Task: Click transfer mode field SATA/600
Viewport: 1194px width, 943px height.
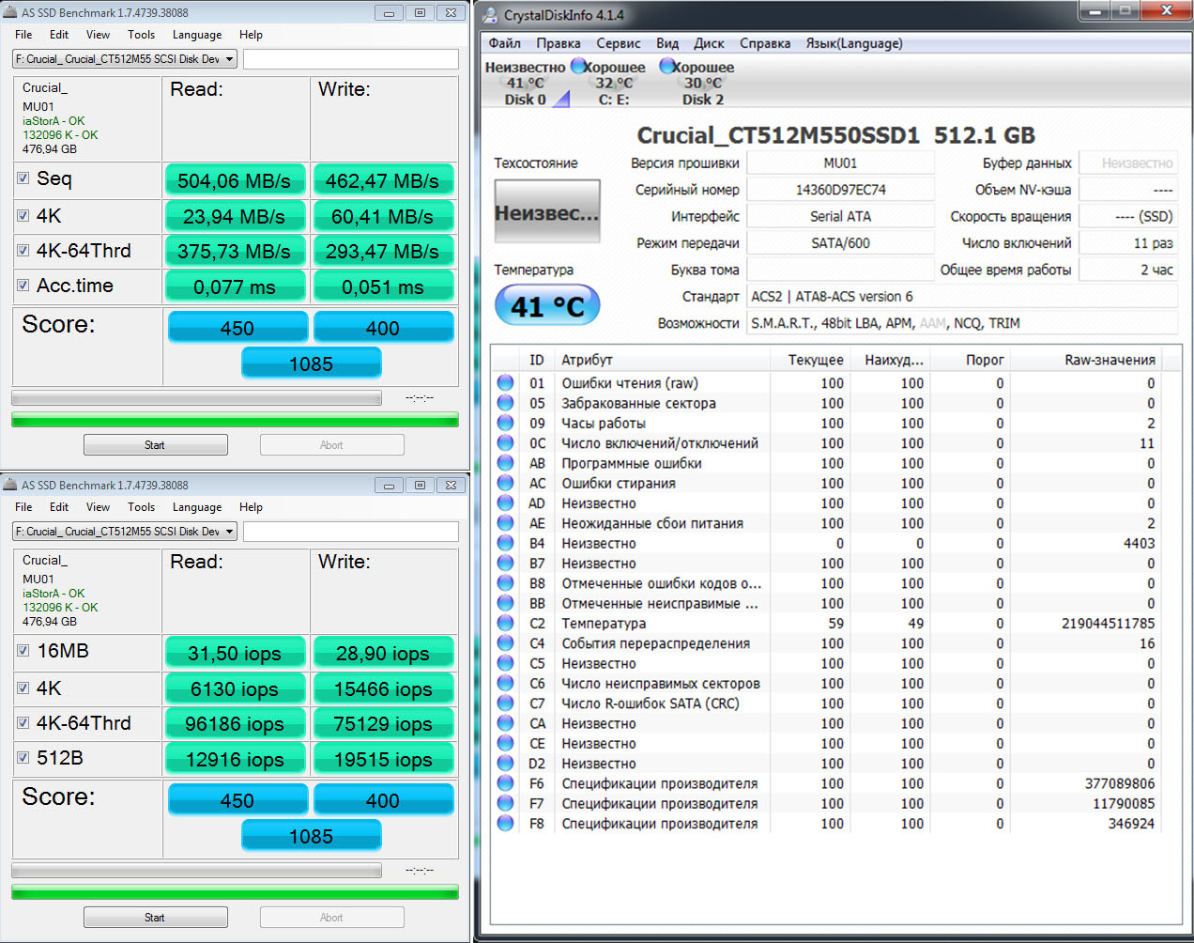Action: click(841, 243)
